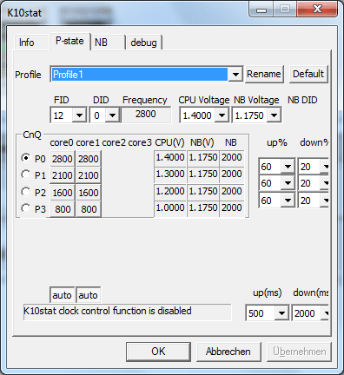The height and width of the screenshot is (375, 344).
Task: Open the debug tab
Action: (143, 43)
